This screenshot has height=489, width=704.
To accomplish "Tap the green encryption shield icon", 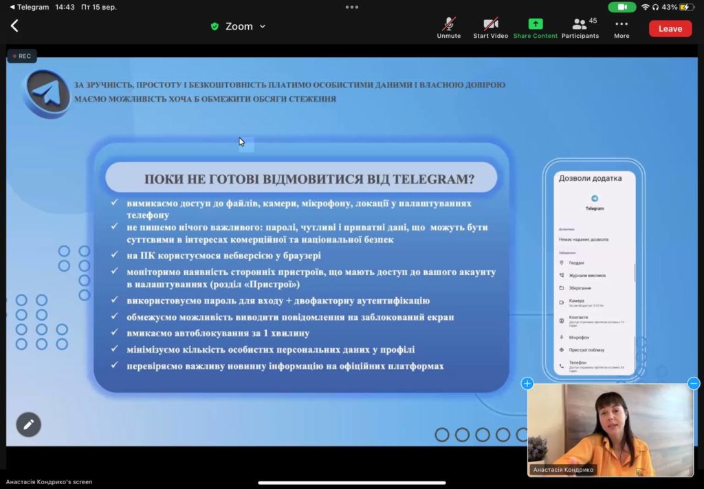I will (x=214, y=27).
